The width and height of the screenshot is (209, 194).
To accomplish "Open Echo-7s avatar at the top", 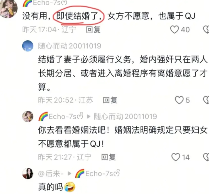I will [x=9, y=9].
